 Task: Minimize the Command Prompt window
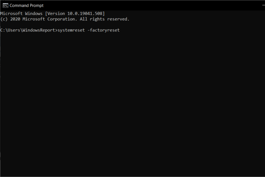pyautogui.click(x=264, y=6)
